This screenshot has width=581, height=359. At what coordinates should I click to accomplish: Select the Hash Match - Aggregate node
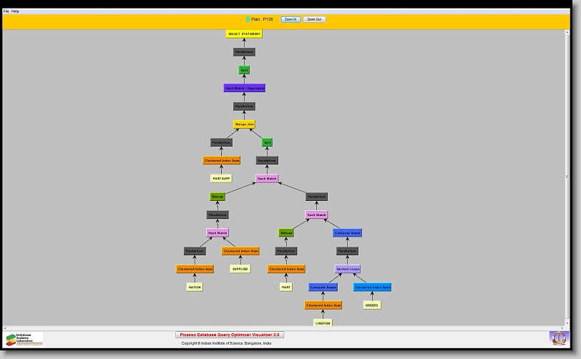click(x=245, y=88)
